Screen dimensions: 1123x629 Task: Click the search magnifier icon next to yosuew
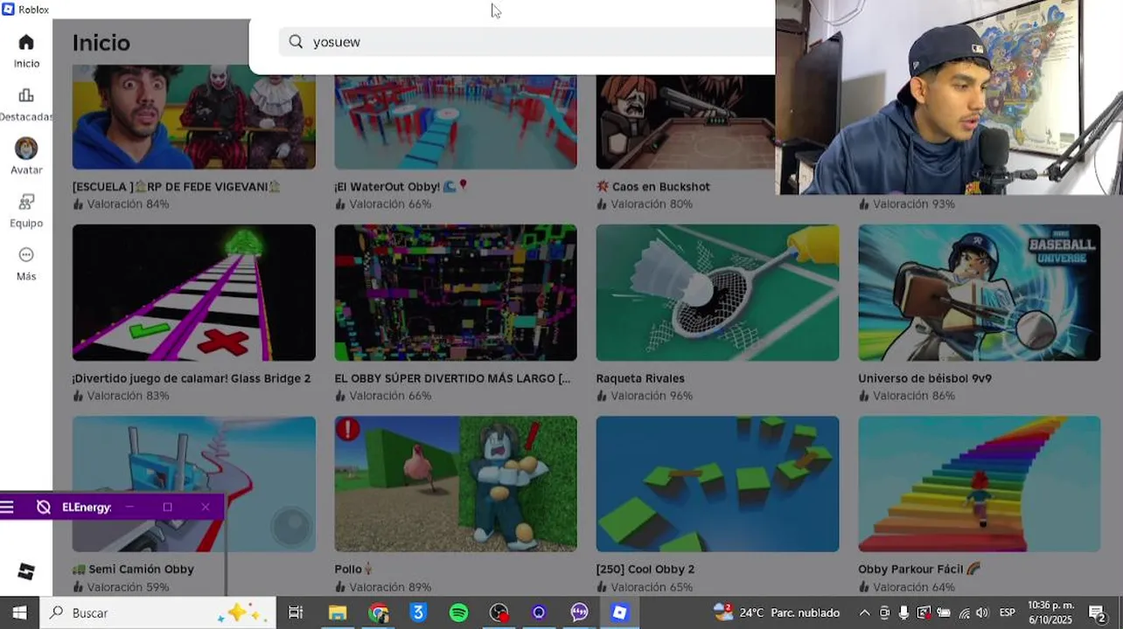[x=296, y=42]
